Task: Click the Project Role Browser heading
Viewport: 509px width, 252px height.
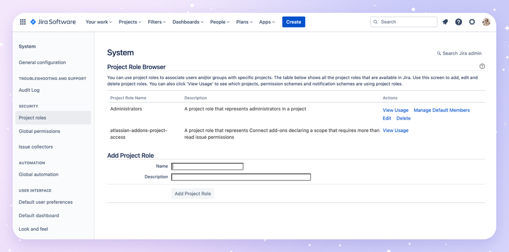Action: pyautogui.click(x=137, y=67)
